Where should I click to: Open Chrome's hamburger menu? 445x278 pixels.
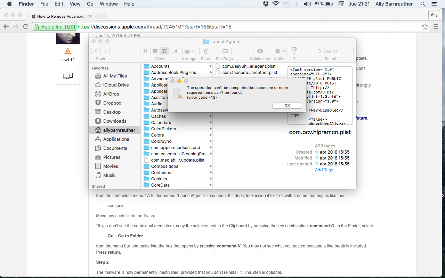click(x=436, y=26)
